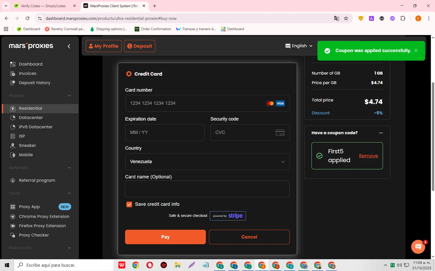
Task: Click the My Profile button
Action: (x=104, y=46)
